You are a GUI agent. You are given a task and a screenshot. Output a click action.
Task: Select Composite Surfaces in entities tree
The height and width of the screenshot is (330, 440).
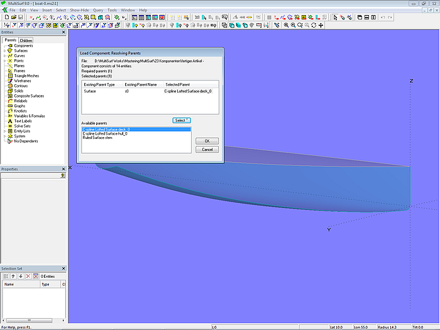(x=29, y=96)
